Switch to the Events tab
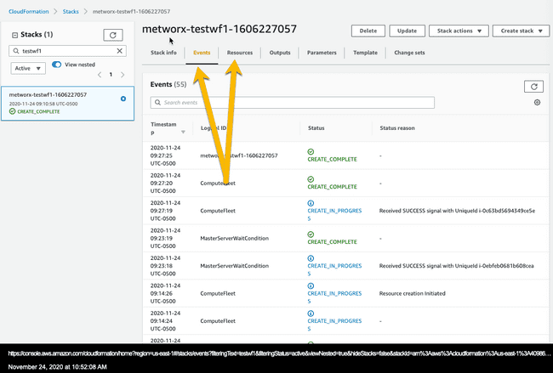 (202, 53)
